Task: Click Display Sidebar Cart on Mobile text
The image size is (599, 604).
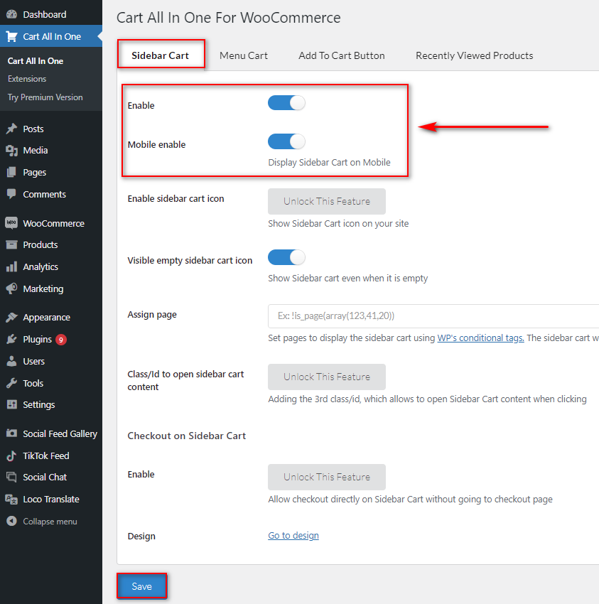Action: (x=329, y=163)
